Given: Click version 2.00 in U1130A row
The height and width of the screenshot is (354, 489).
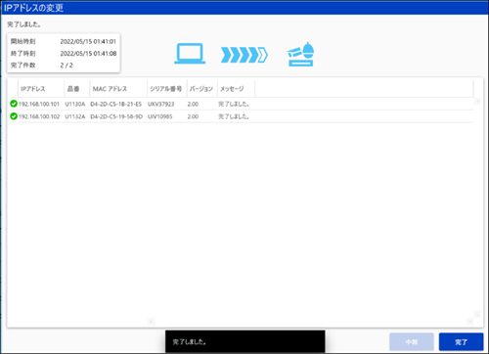Looking at the screenshot, I should coord(193,104).
